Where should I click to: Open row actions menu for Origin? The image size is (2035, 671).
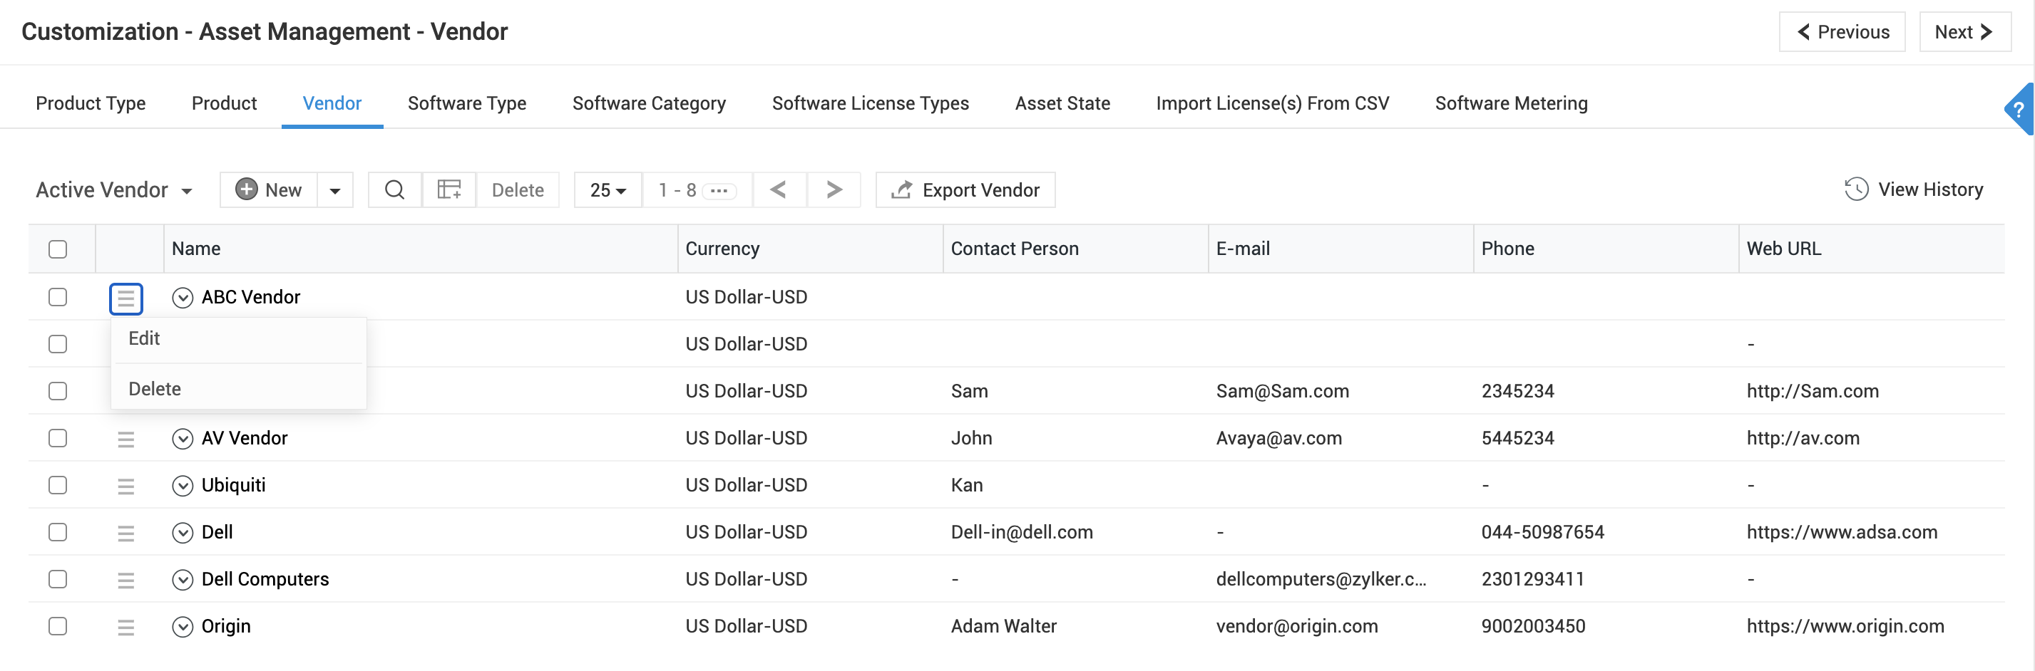pos(125,627)
